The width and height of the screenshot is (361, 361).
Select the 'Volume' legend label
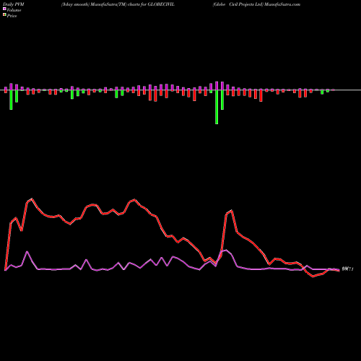(14, 10)
